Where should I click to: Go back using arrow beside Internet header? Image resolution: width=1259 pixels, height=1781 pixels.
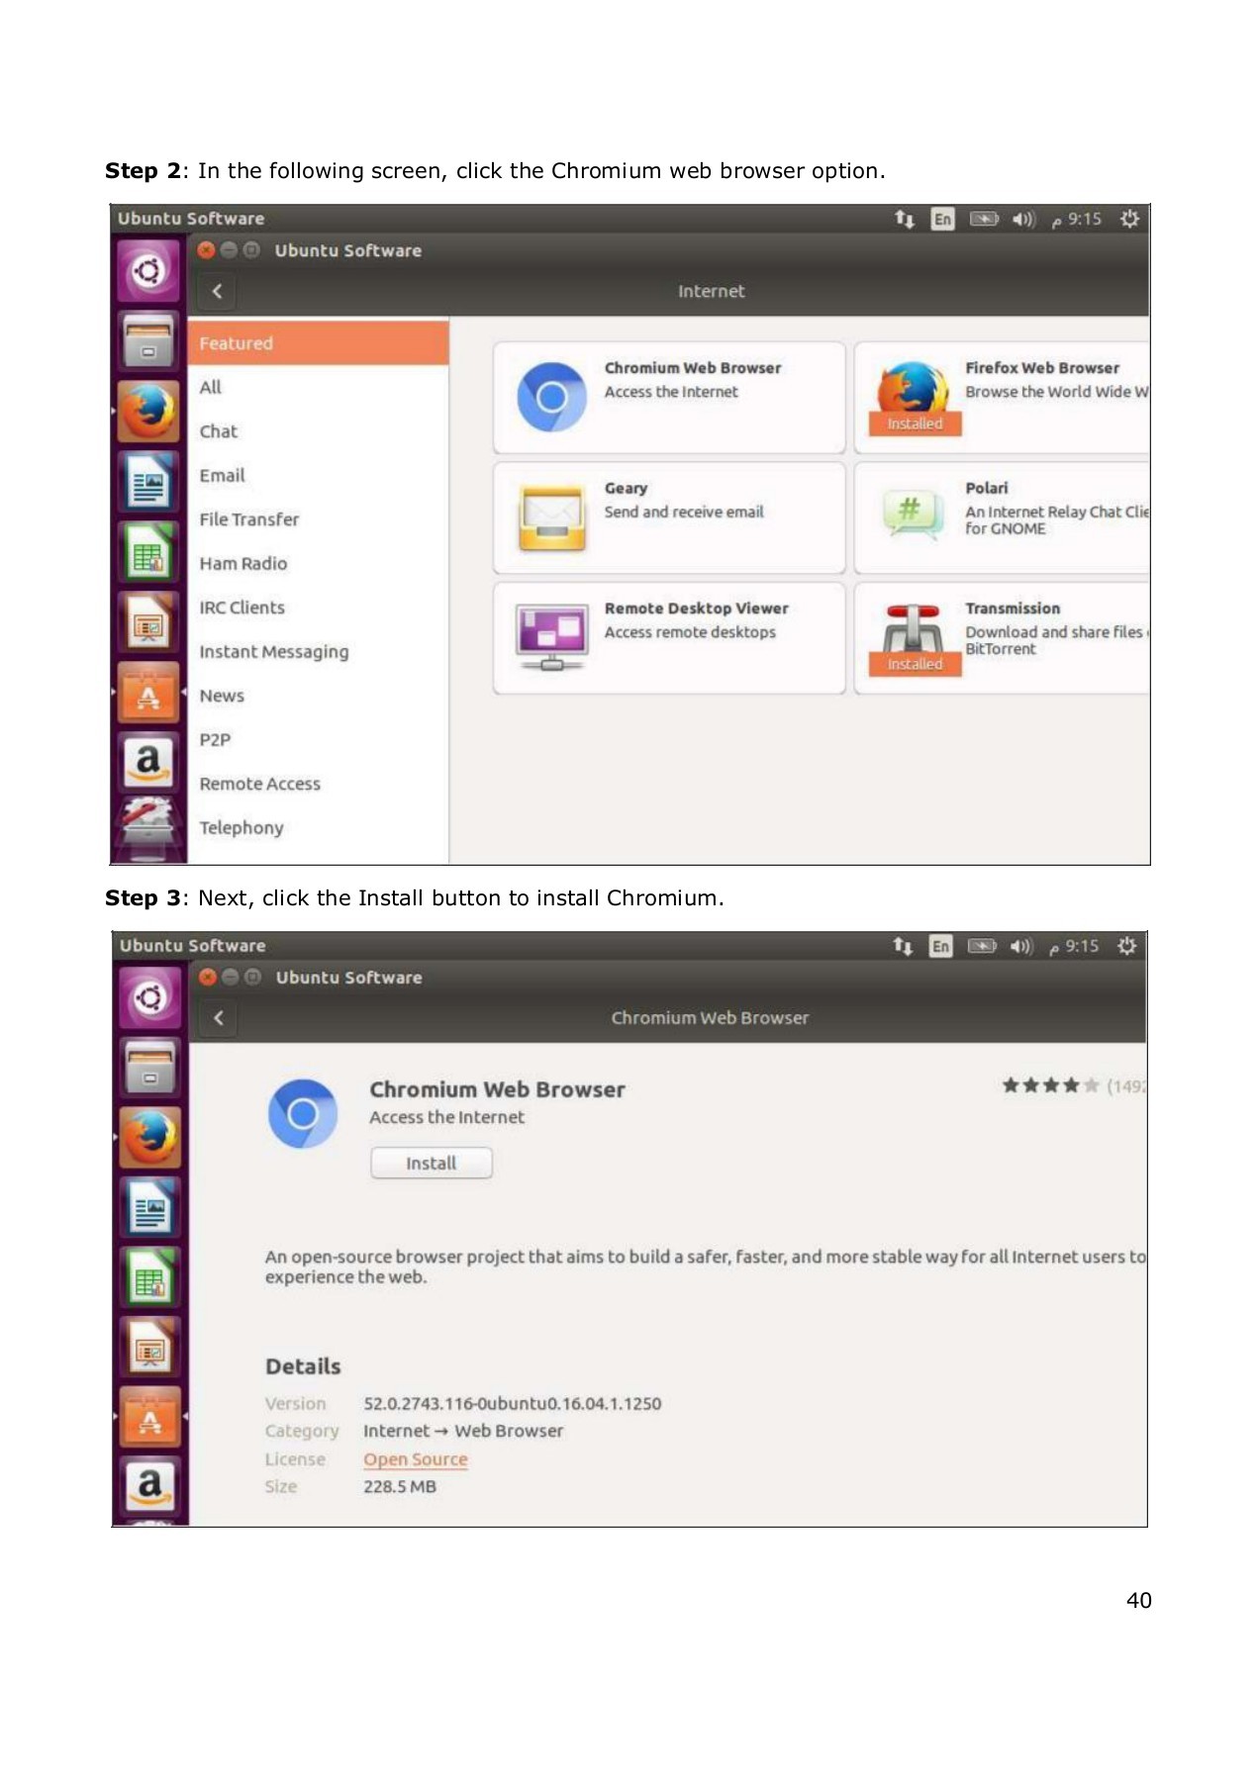[x=217, y=291]
